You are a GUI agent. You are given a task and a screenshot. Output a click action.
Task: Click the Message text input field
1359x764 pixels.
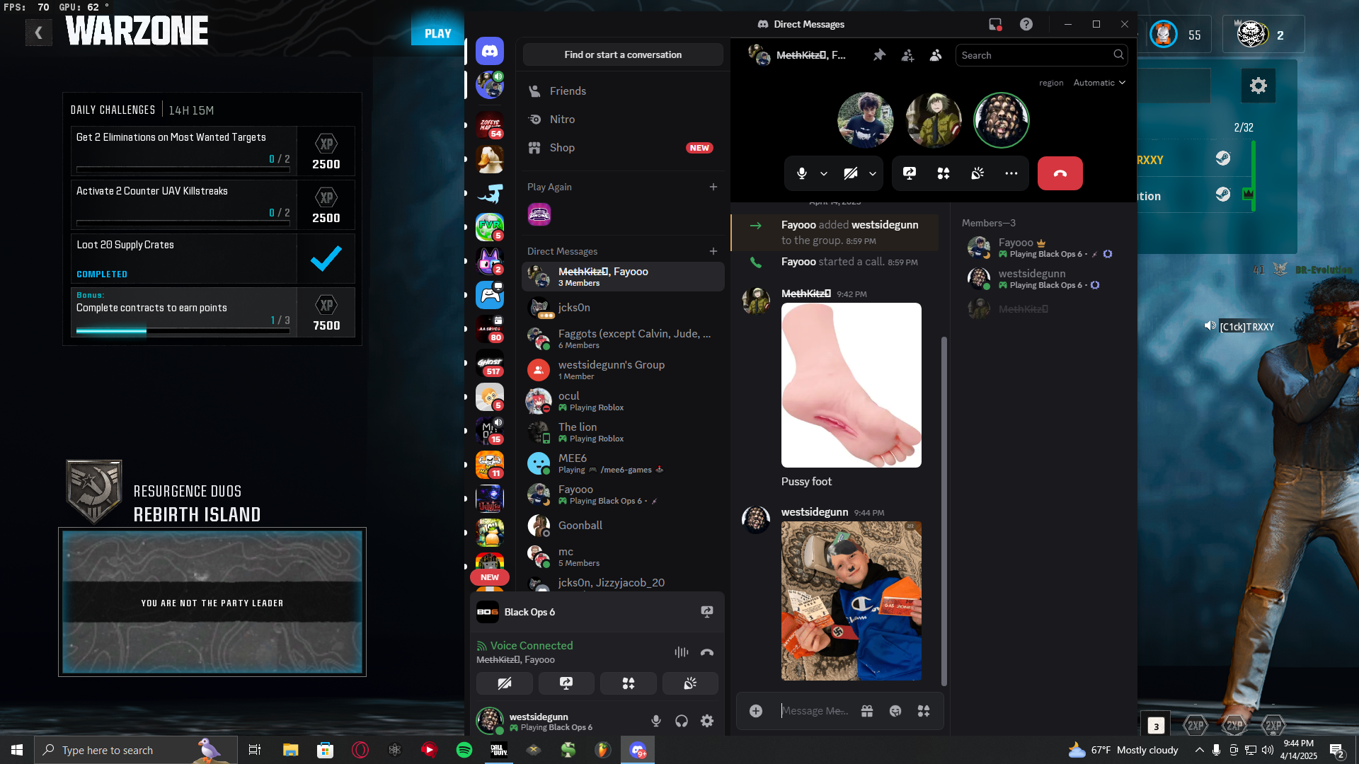coord(814,711)
